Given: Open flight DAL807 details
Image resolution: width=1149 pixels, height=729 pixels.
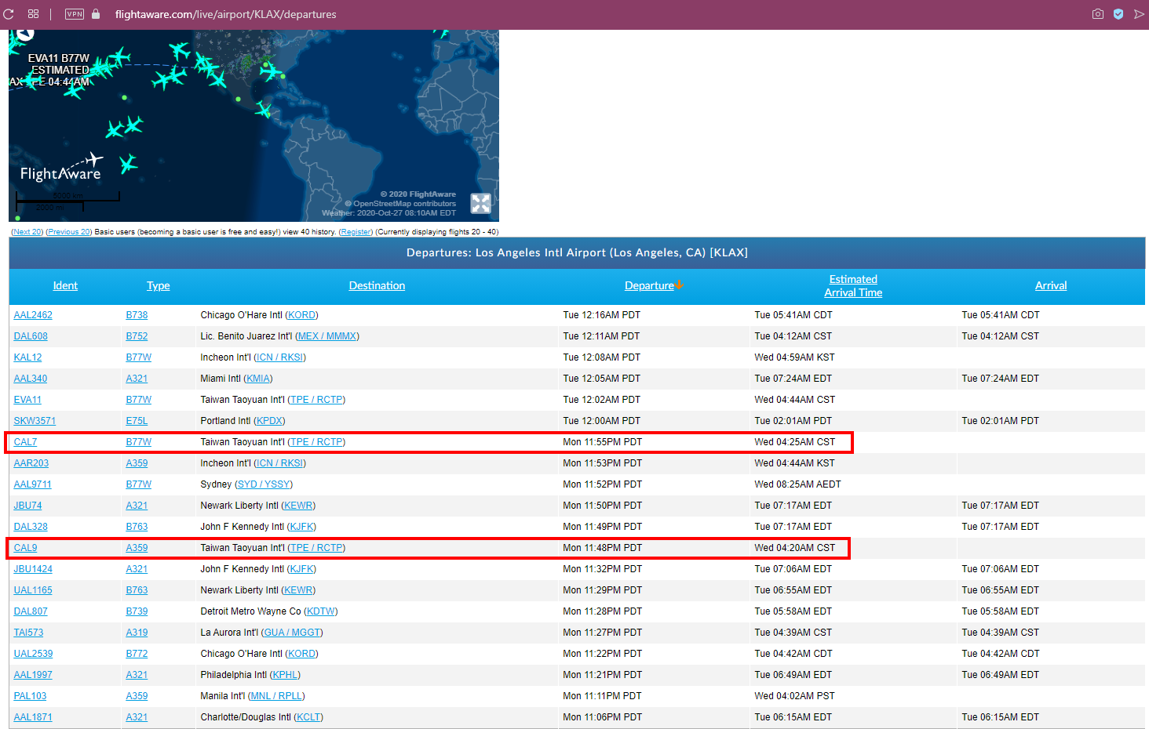Looking at the screenshot, I should tap(31, 611).
